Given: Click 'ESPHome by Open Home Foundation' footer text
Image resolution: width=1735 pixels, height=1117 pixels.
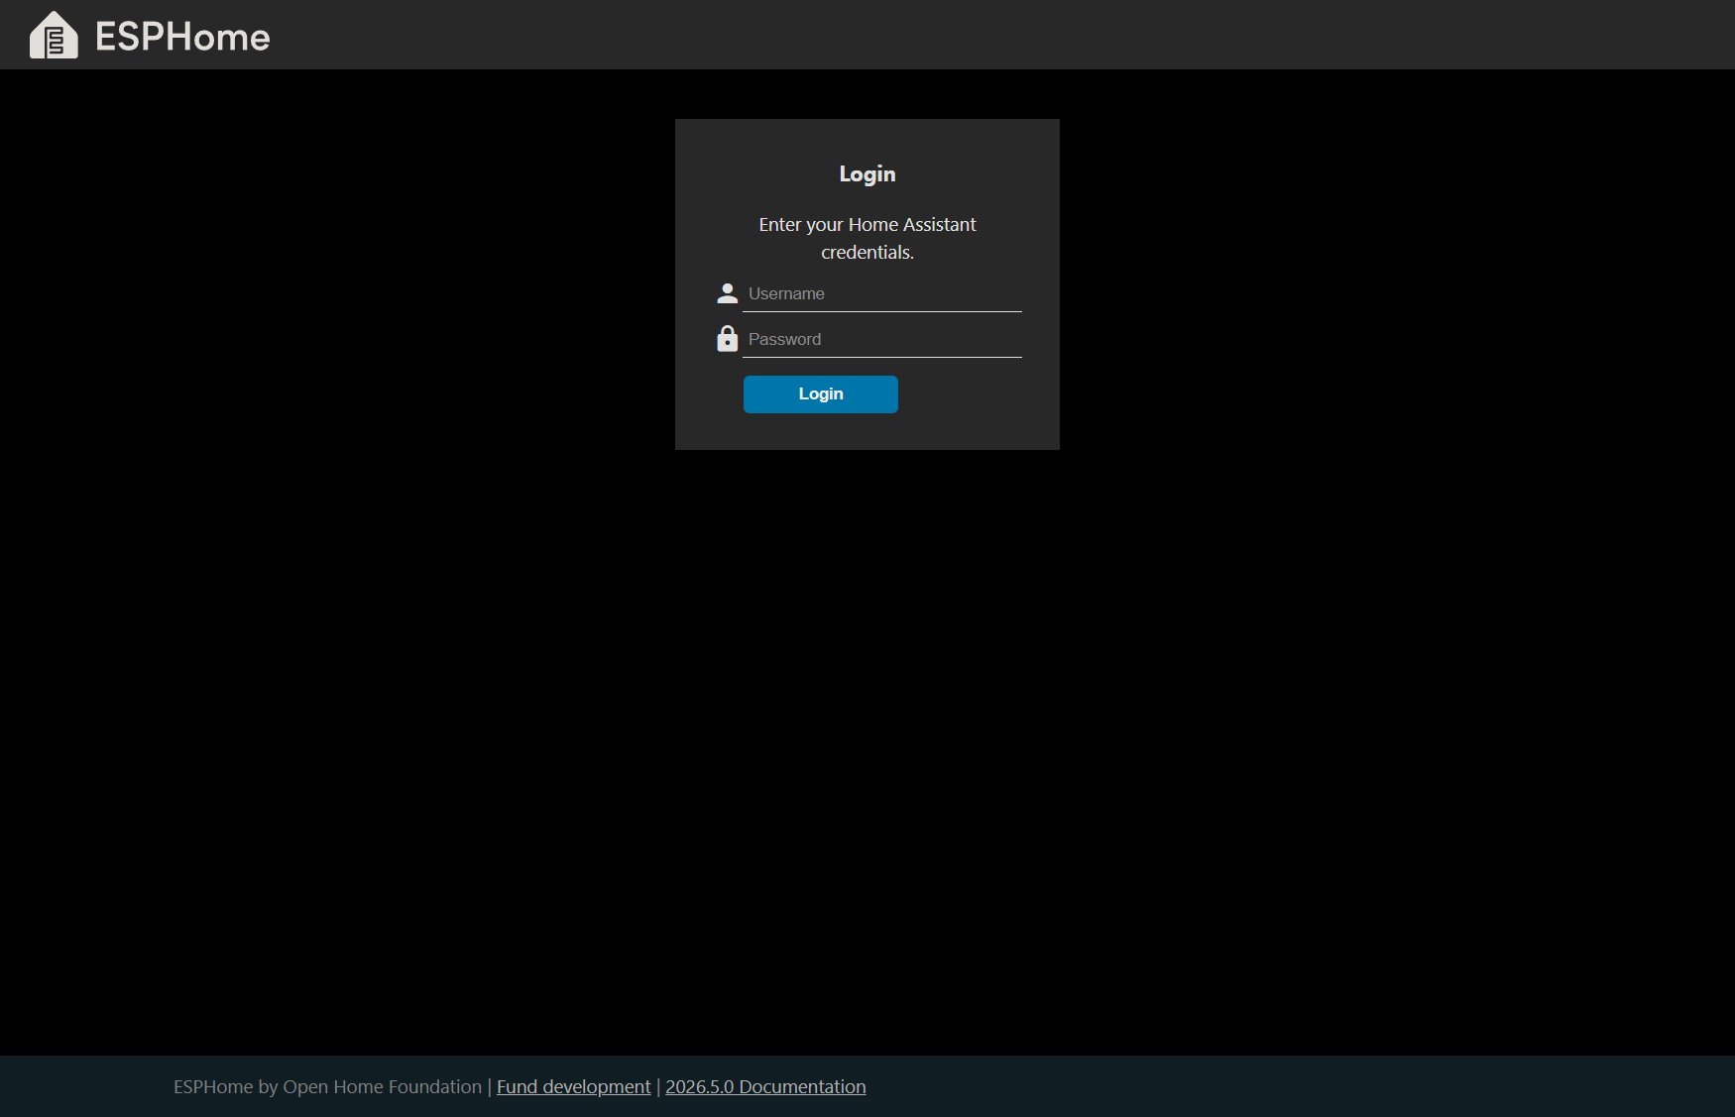Looking at the screenshot, I should point(327,1087).
